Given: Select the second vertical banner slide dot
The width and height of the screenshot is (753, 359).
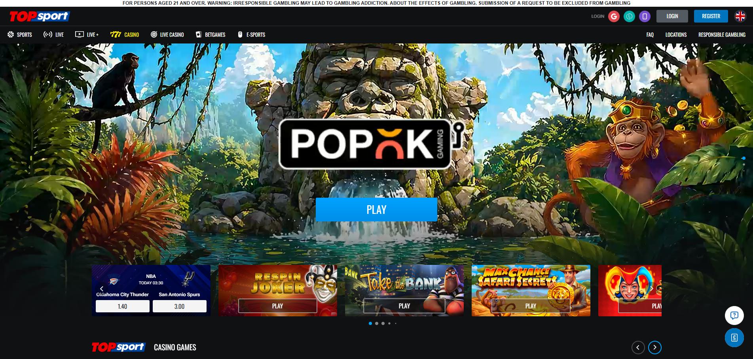Looking at the screenshot, I should click(744, 164).
